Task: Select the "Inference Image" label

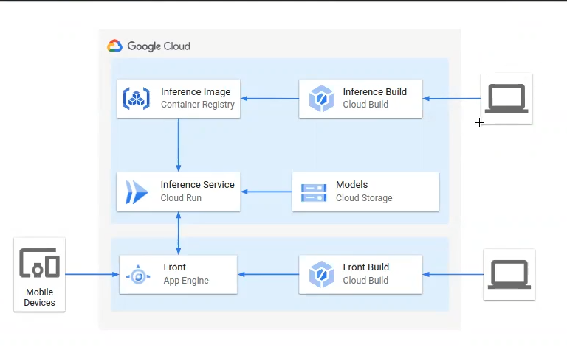Action: click(x=196, y=92)
